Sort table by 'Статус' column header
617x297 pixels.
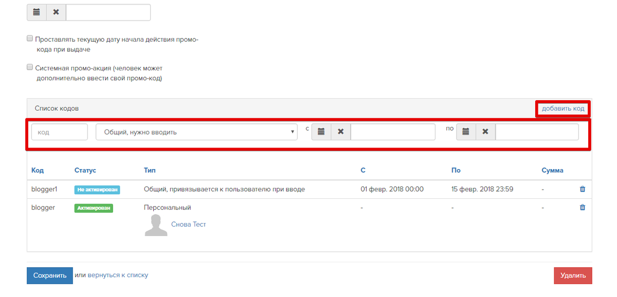[85, 170]
